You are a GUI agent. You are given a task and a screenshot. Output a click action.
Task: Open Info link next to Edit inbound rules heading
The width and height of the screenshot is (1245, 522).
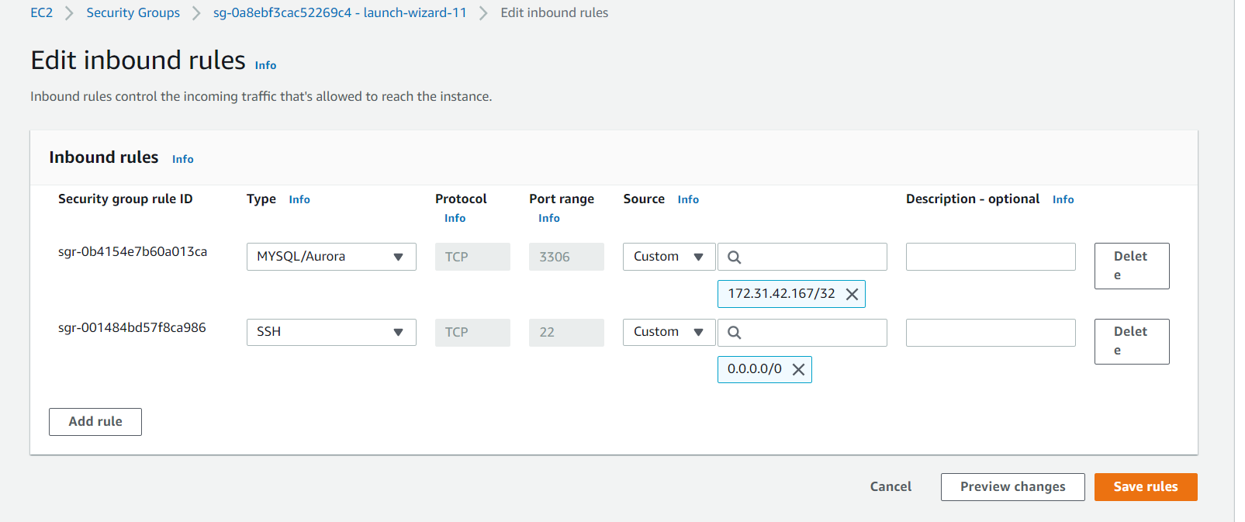(265, 66)
